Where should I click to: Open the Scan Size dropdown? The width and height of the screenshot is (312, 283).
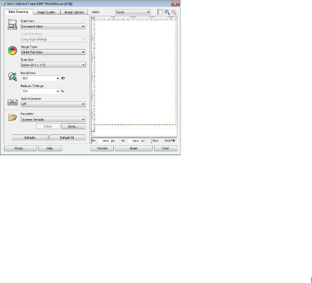53,65
